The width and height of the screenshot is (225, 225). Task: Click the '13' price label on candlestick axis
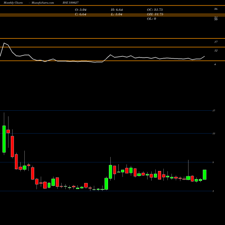[x=214, y=134]
